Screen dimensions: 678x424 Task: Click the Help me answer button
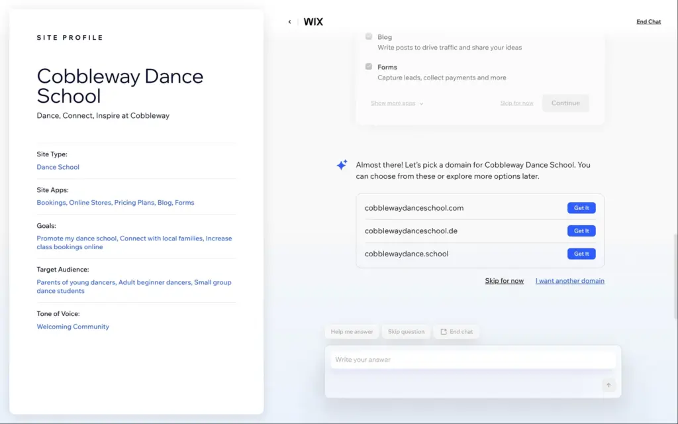pyautogui.click(x=352, y=332)
